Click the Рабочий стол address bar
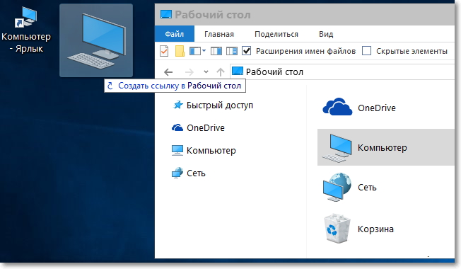 342,71
